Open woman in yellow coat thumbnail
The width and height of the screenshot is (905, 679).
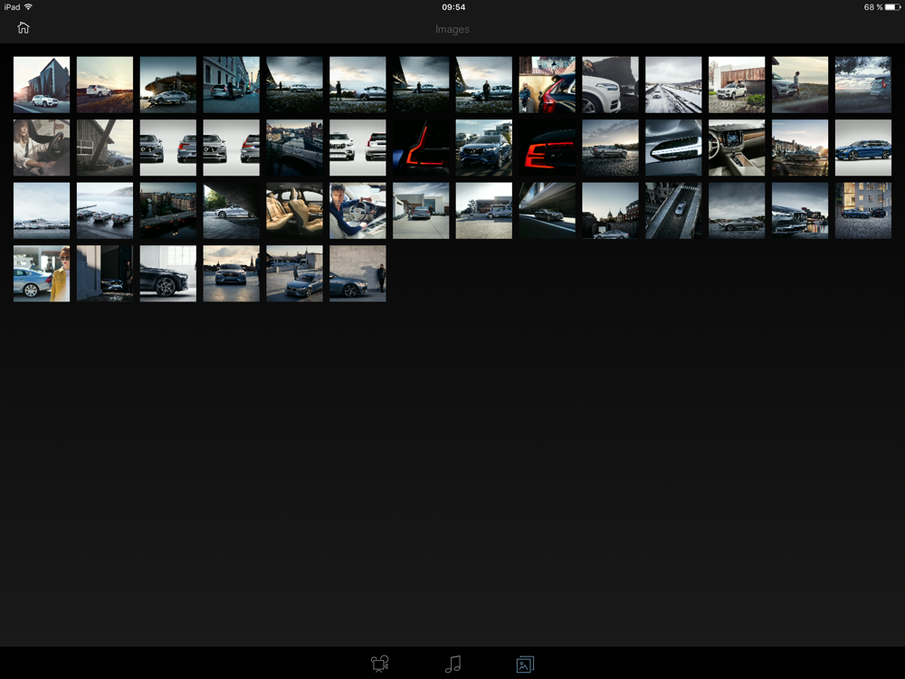pos(42,273)
